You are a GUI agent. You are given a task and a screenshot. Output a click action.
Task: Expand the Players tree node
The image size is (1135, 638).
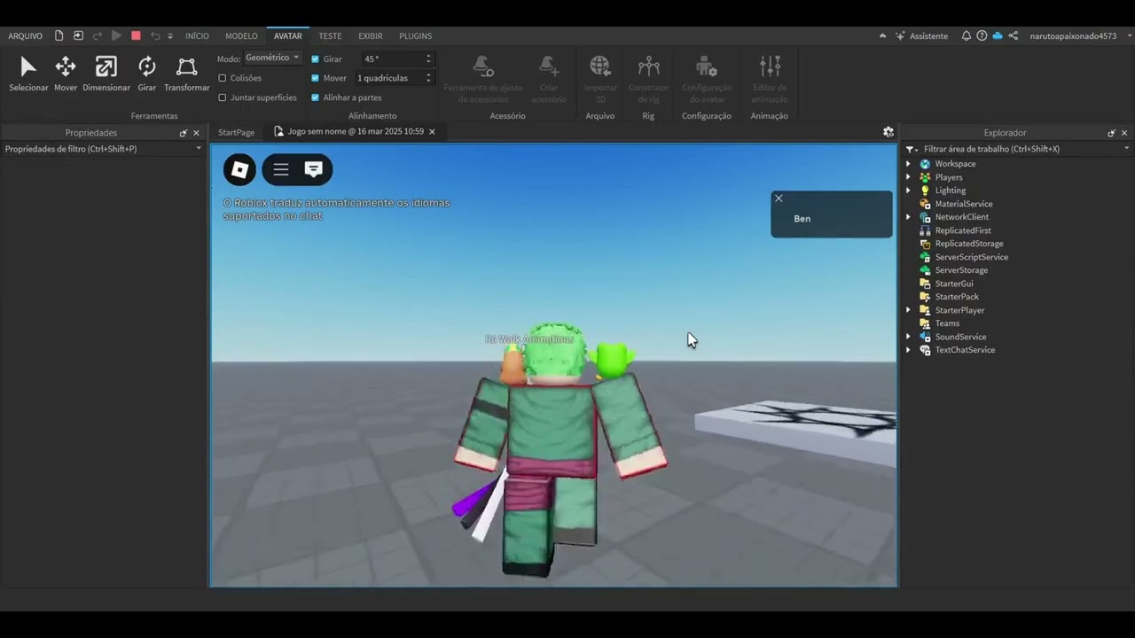point(908,177)
